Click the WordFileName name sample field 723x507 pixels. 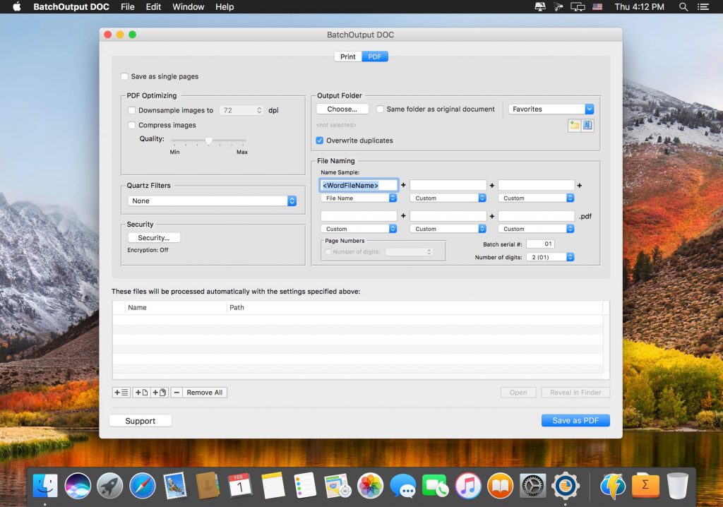coord(358,184)
